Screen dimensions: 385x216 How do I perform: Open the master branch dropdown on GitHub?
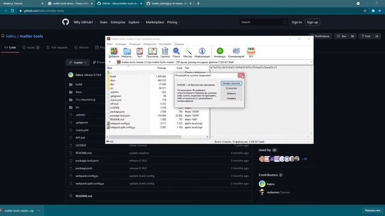(78, 62)
